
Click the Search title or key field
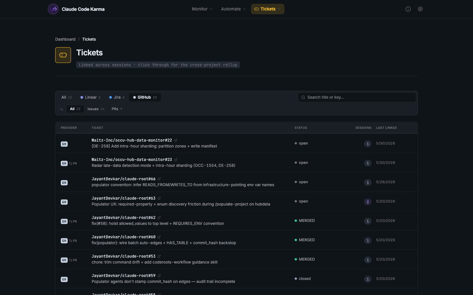pos(357,97)
